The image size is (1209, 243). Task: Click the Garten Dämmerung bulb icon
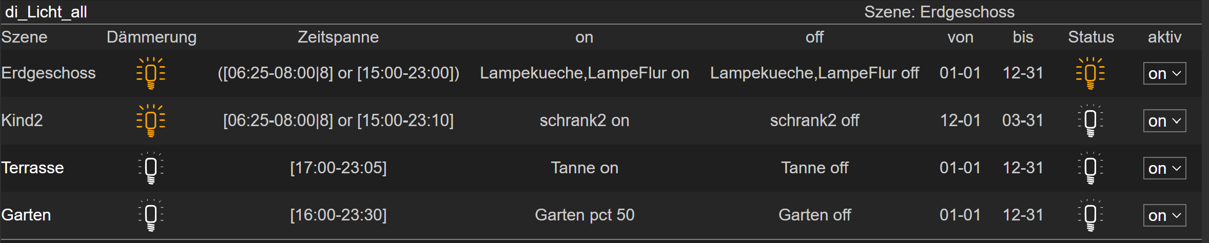click(x=151, y=215)
